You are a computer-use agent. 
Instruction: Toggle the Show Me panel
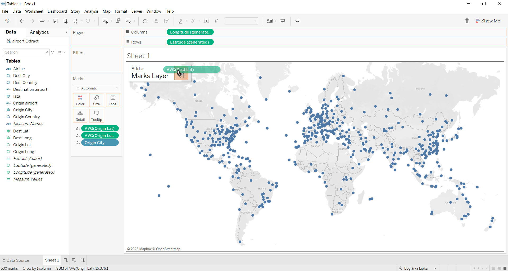[x=488, y=21]
